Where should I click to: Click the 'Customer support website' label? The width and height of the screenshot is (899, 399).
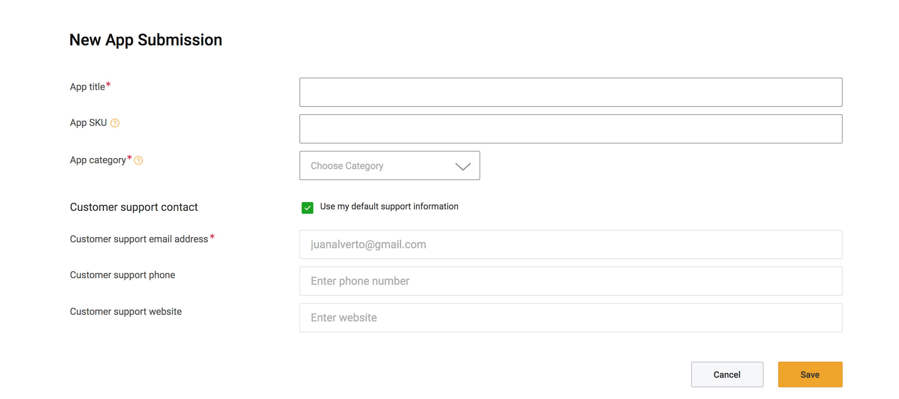pyautogui.click(x=126, y=312)
